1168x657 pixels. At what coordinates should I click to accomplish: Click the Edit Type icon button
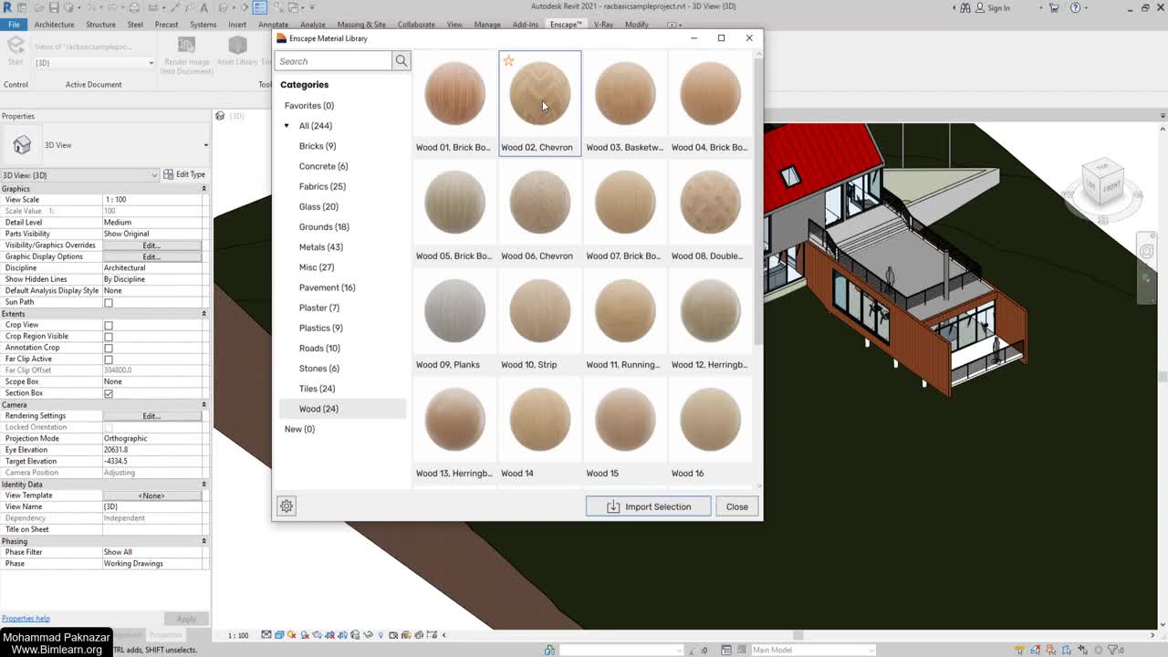(184, 174)
